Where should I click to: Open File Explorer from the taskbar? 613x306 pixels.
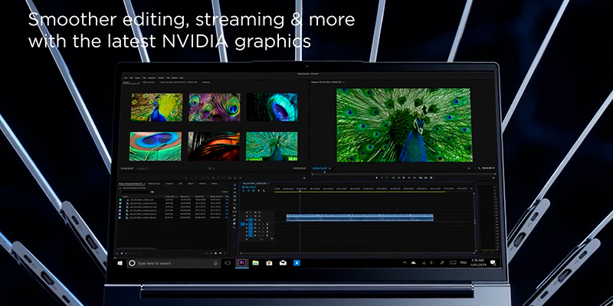255,262
